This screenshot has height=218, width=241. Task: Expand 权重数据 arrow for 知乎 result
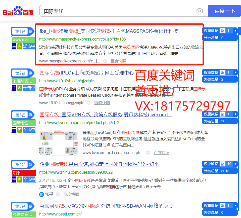coord(235,164)
